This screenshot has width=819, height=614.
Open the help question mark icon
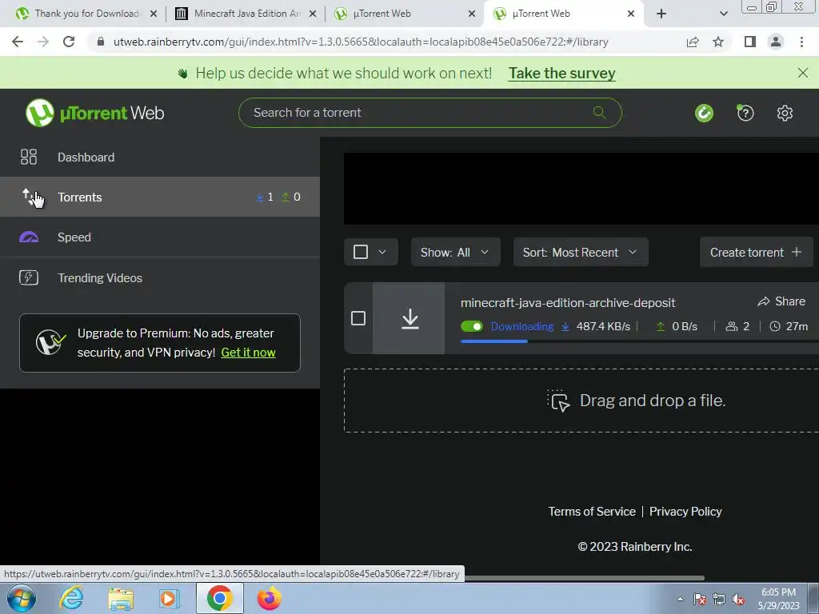(x=745, y=113)
